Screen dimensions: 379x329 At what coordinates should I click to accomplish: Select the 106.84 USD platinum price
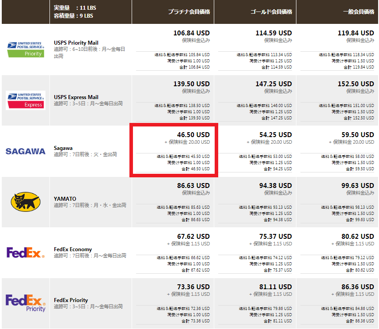191,33
